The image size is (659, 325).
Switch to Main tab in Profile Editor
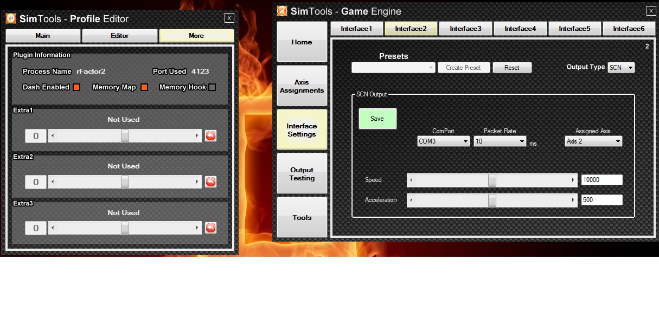[x=43, y=36]
